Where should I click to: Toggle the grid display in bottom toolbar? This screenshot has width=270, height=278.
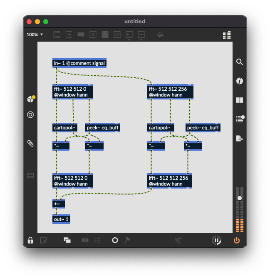pyautogui.click(x=97, y=240)
